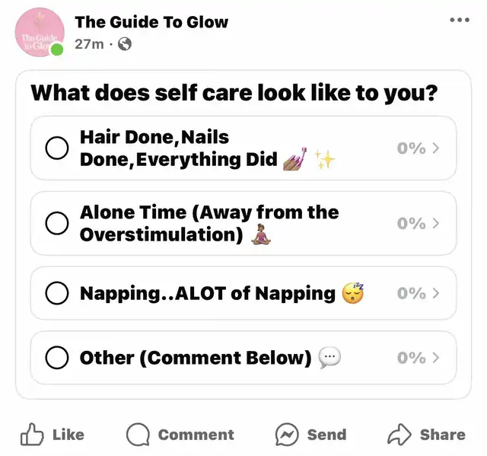Click the Like thumbs-up icon
The image size is (487, 456).
pos(32,434)
